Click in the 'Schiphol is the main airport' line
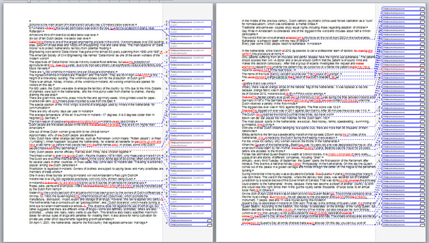Image resolution: width=429 pixels, height=243 pixels. (64, 25)
